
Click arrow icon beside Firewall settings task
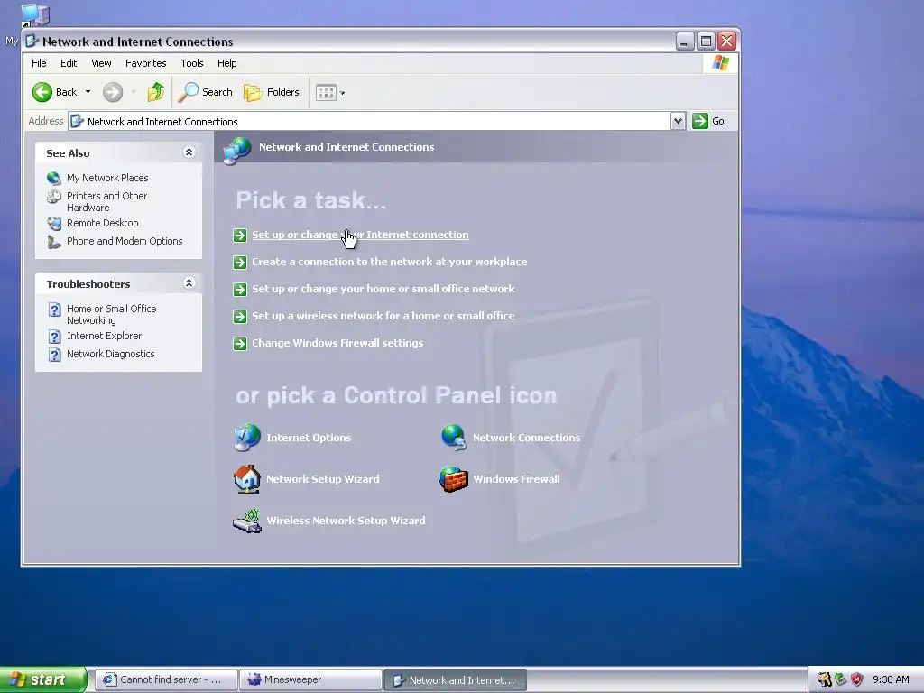click(240, 344)
